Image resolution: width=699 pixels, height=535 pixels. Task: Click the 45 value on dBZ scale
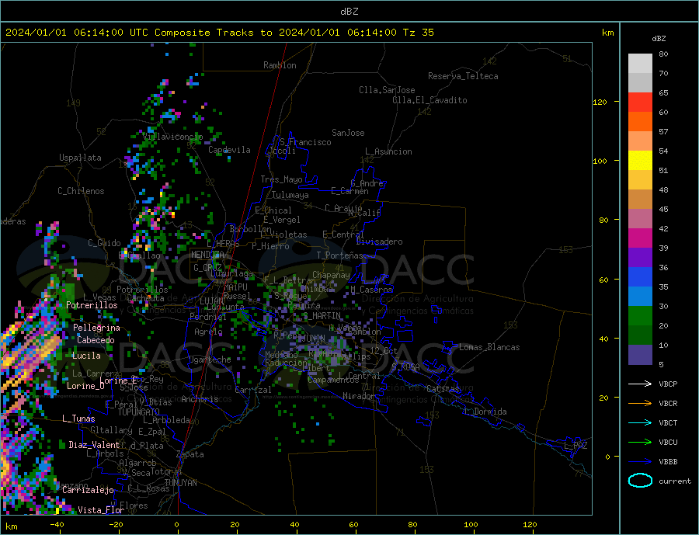(x=663, y=209)
